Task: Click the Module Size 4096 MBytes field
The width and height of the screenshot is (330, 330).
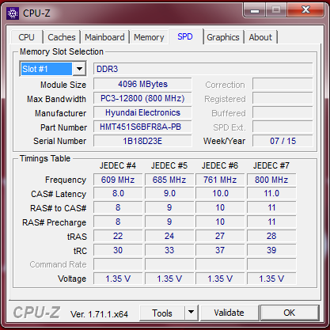Action: (x=142, y=84)
